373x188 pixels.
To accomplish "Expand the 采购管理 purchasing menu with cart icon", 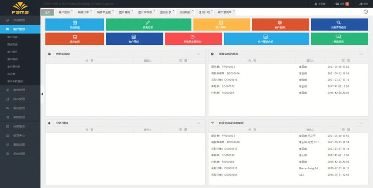I will pyautogui.click(x=20, y=117).
